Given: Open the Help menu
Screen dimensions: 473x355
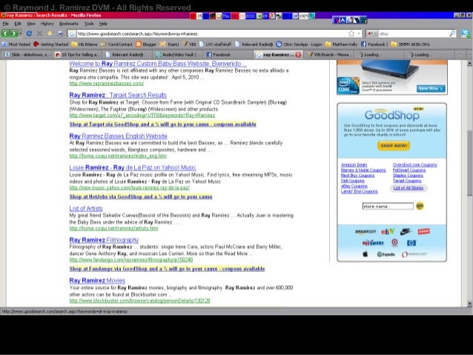Looking at the screenshot, I should [103, 24].
